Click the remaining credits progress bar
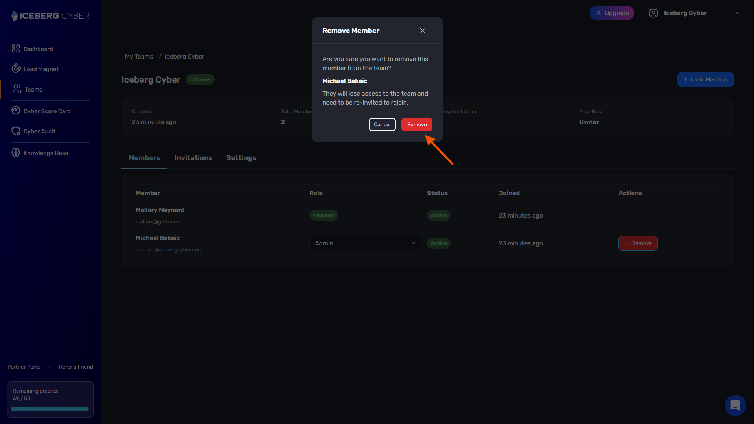The height and width of the screenshot is (424, 754). tap(50, 409)
